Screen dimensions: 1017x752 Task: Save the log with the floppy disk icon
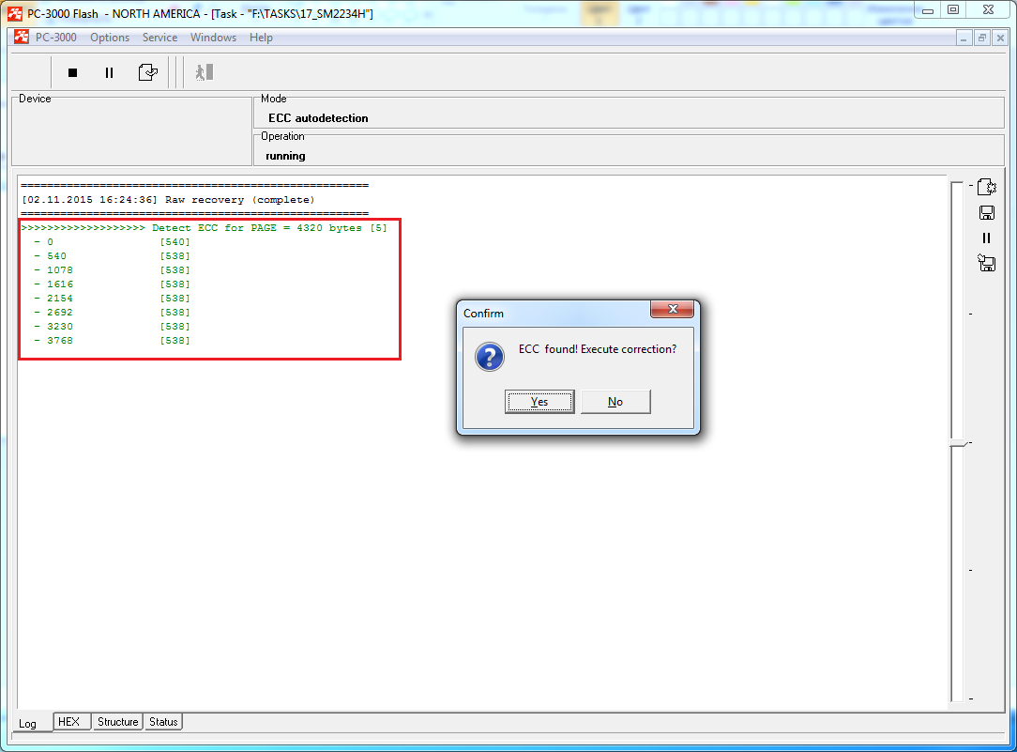click(x=986, y=213)
